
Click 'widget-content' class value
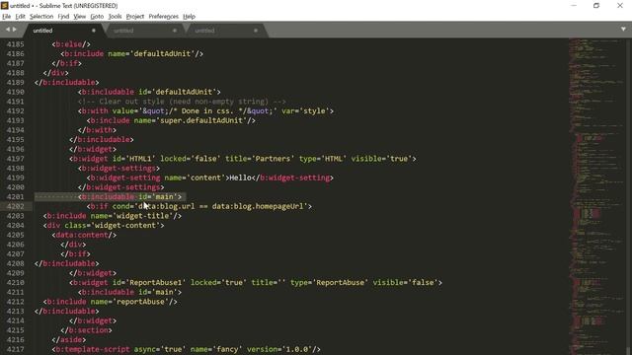point(125,226)
